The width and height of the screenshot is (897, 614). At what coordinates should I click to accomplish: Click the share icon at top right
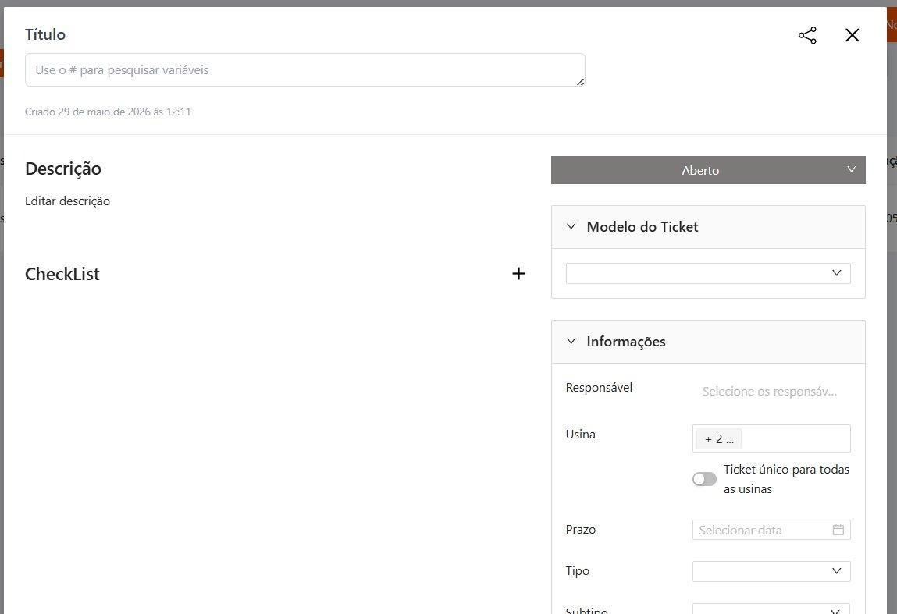pos(807,35)
